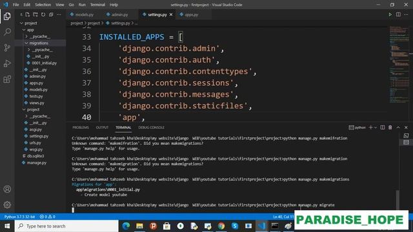This screenshot has width=413, height=232.
Task: Open the Extensions view
Action: (7, 79)
